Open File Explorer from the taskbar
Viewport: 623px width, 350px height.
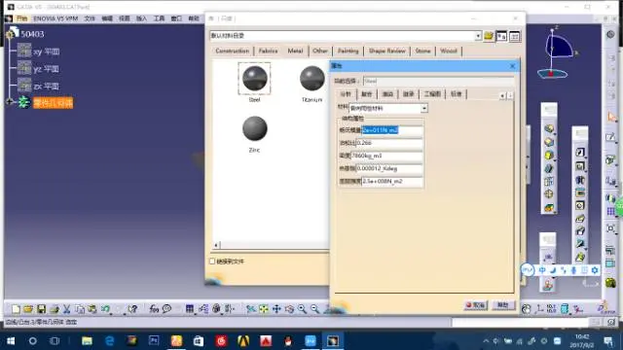(x=87, y=340)
